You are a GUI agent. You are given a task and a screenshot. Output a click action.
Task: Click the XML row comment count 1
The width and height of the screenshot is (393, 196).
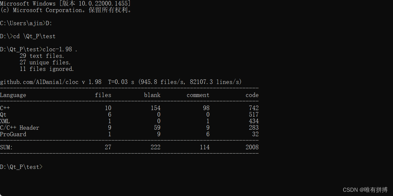pyautogui.click(x=208, y=121)
